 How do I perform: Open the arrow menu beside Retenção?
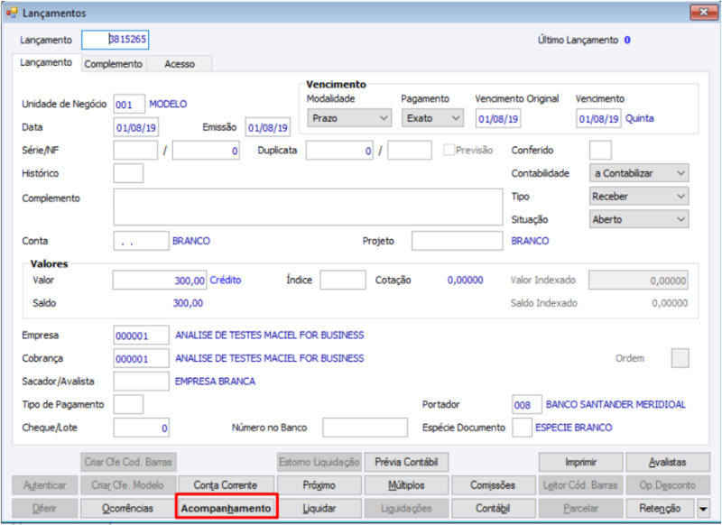[x=703, y=509]
